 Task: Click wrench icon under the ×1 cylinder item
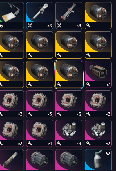pyautogui.click(x=88, y=85)
